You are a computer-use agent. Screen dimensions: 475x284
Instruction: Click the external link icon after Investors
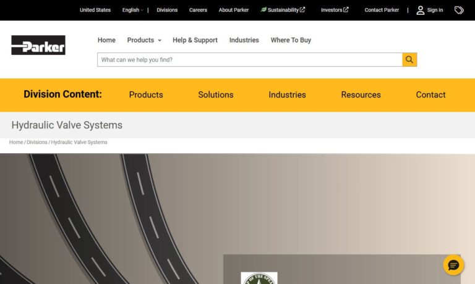tap(346, 10)
